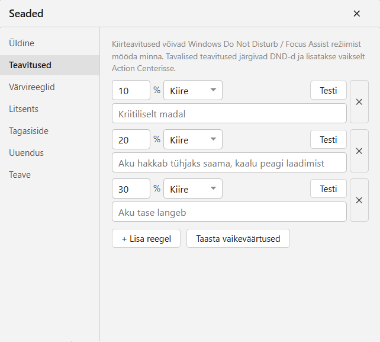Click the Lisa reegel button
This screenshot has height=342, width=380.
point(146,238)
